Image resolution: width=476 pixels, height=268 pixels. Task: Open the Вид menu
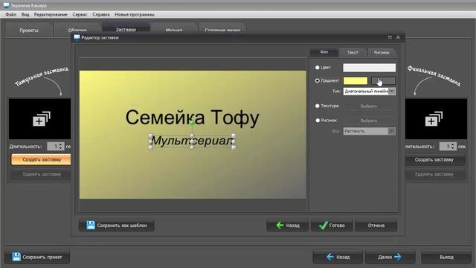(25, 14)
